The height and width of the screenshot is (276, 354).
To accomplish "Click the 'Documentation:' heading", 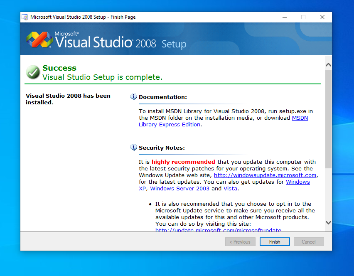I will [163, 97].
